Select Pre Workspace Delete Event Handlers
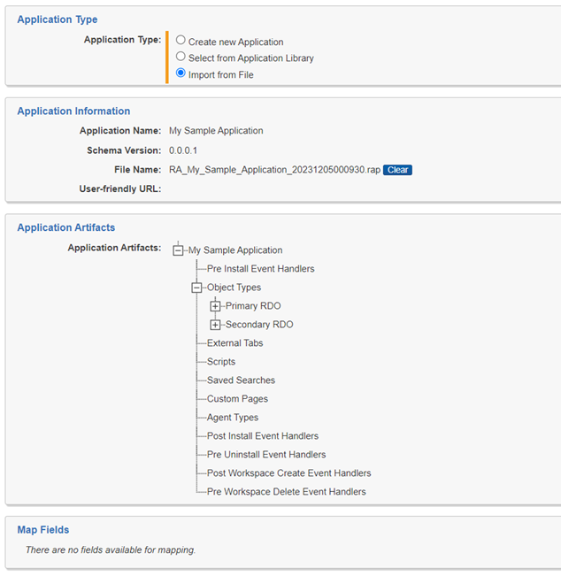This screenshot has width=561, height=576. pyautogui.click(x=286, y=492)
